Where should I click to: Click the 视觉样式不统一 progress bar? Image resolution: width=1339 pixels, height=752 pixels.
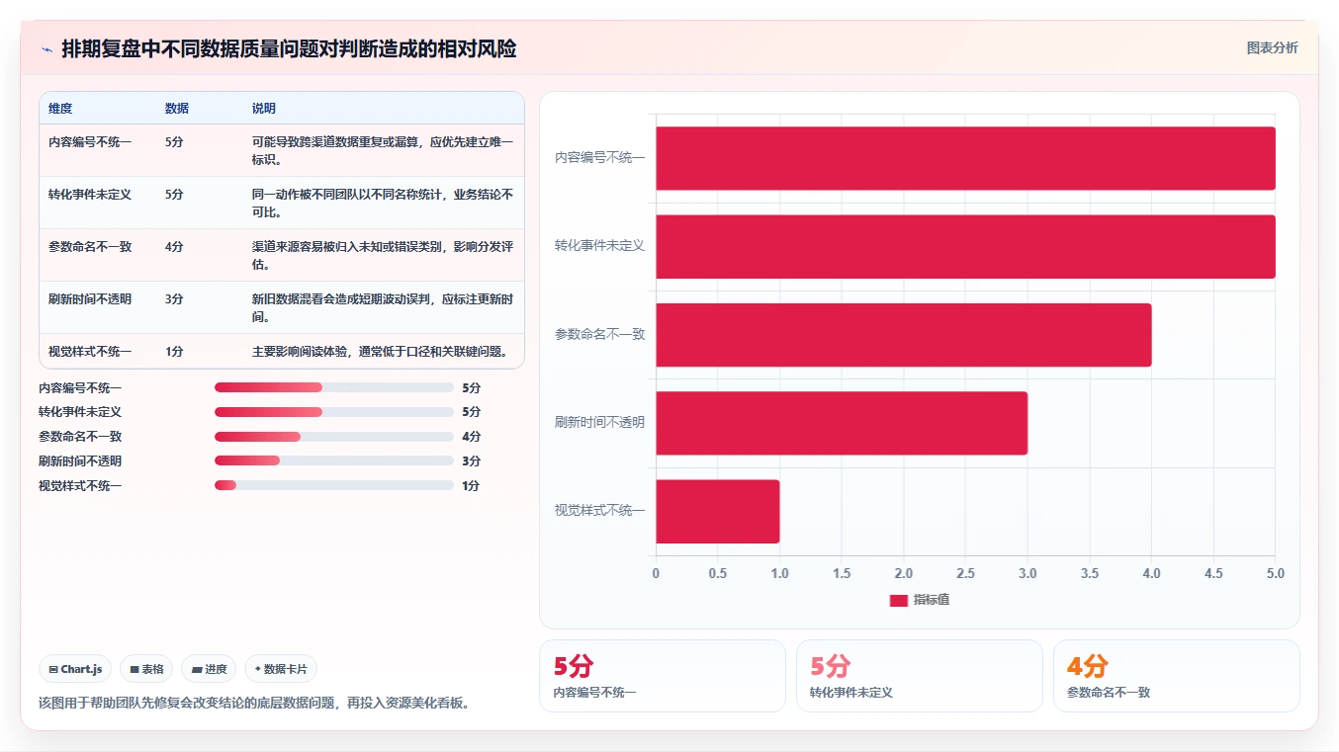point(334,485)
